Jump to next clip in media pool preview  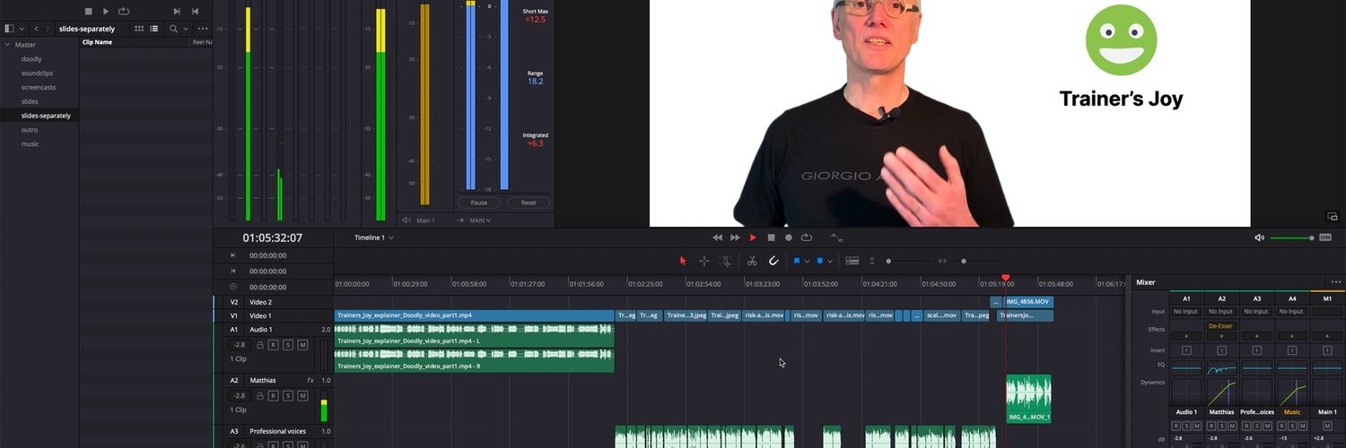tap(177, 12)
